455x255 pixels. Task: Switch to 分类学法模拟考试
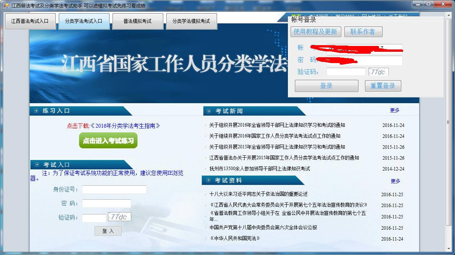click(192, 21)
